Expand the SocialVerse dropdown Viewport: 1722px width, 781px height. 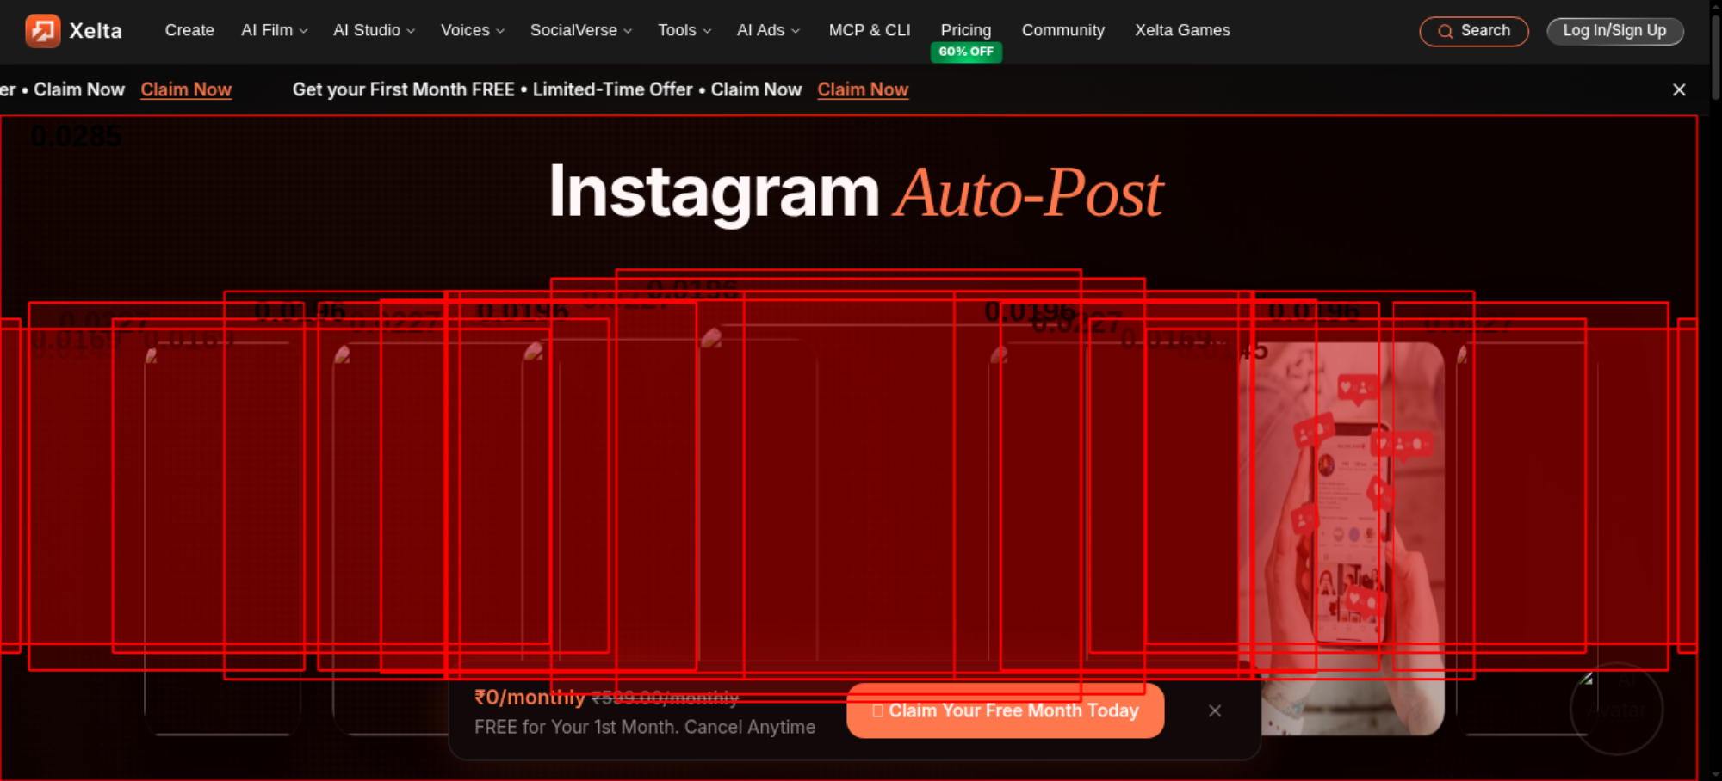[x=581, y=30]
